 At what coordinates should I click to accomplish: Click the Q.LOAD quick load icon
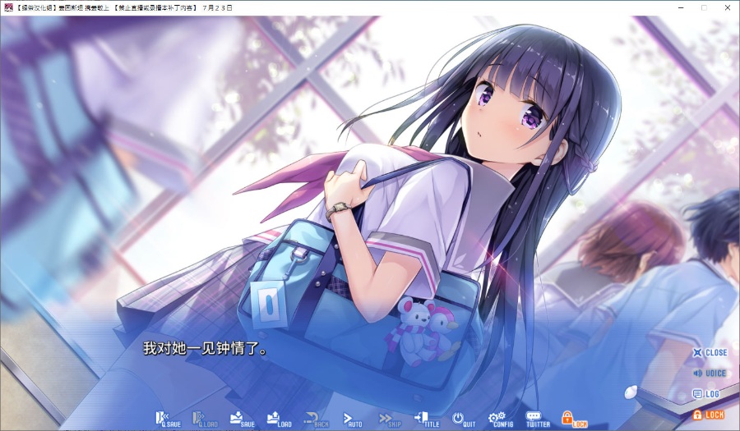coord(205,419)
